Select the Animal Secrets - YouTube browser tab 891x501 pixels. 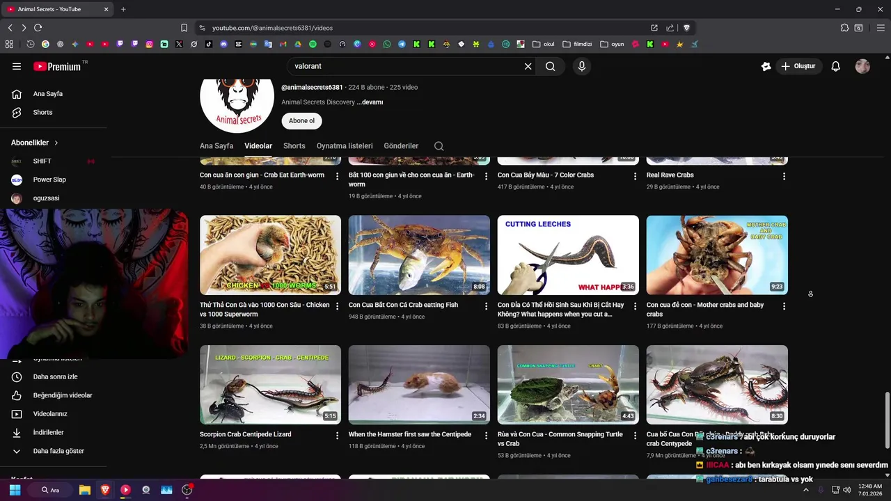click(x=57, y=9)
